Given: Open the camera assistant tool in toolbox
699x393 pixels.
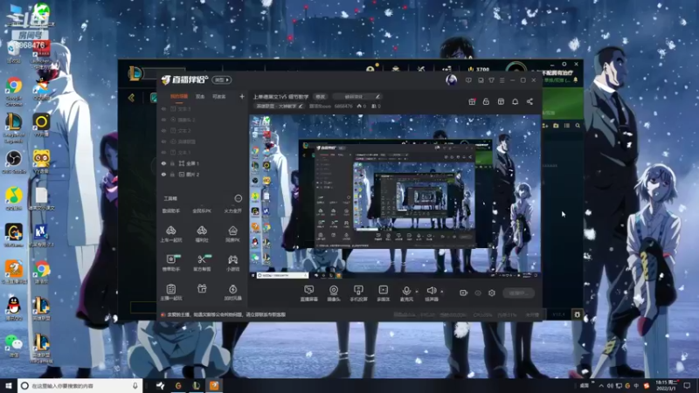Looking at the screenshot, I should [x=170, y=263].
